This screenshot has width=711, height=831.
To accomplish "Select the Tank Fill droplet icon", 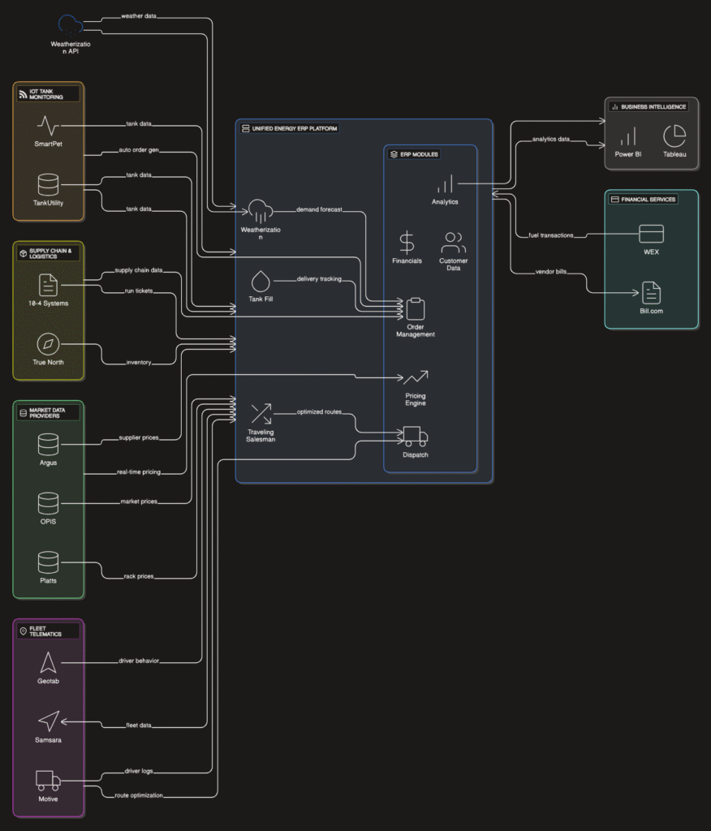I will click(261, 281).
